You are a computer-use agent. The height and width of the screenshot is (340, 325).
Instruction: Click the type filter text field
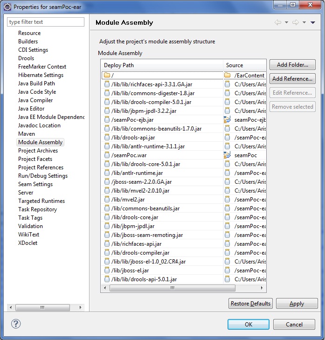(46, 22)
